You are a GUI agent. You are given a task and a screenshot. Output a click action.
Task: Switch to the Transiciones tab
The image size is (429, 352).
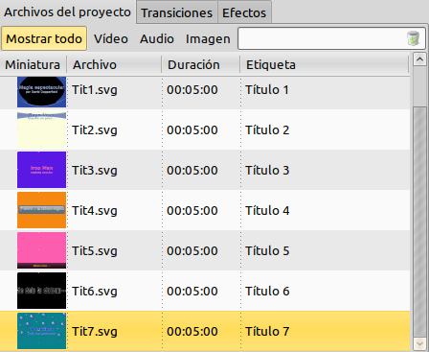(x=177, y=12)
